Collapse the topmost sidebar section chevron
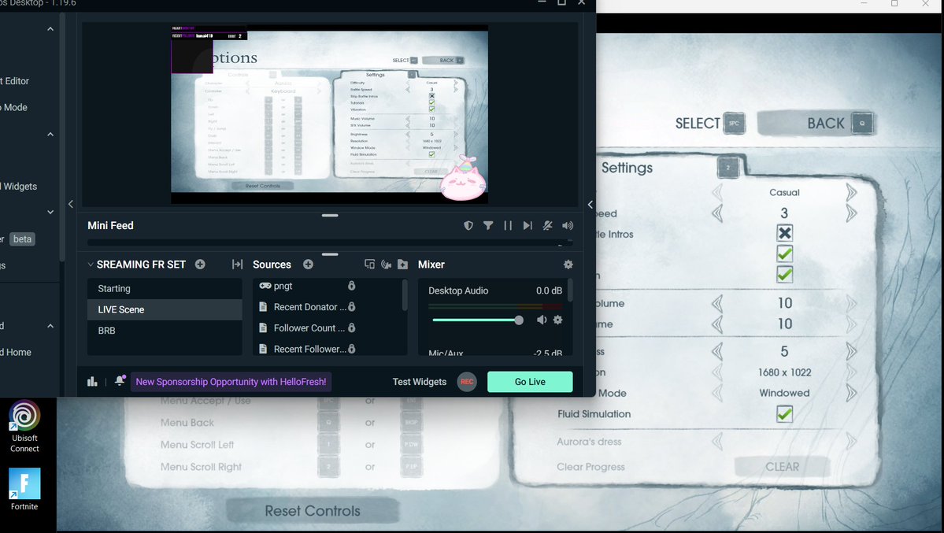944x533 pixels. point(50,29)
